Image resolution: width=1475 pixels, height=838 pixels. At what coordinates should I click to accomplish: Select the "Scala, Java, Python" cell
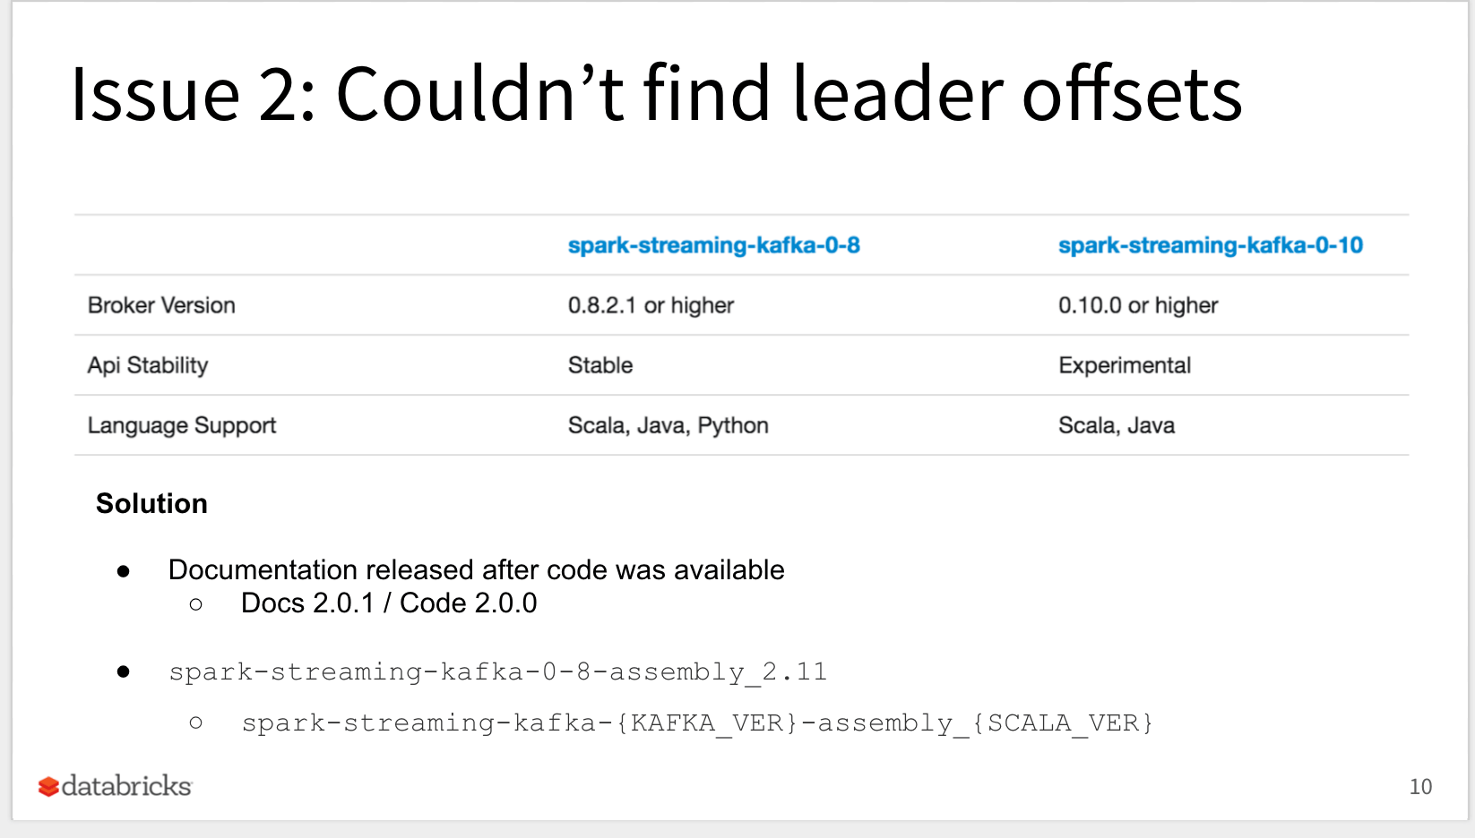click(668, 425)
